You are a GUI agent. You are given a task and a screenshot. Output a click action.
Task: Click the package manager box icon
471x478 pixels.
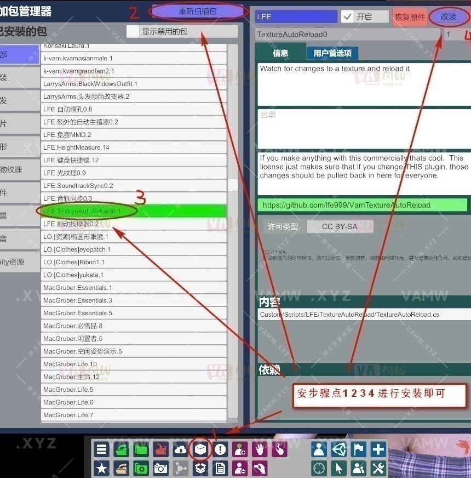[201, 450]
